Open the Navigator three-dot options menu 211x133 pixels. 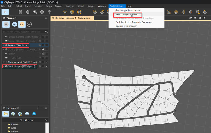pyautogui.click(x=38, y=108)
